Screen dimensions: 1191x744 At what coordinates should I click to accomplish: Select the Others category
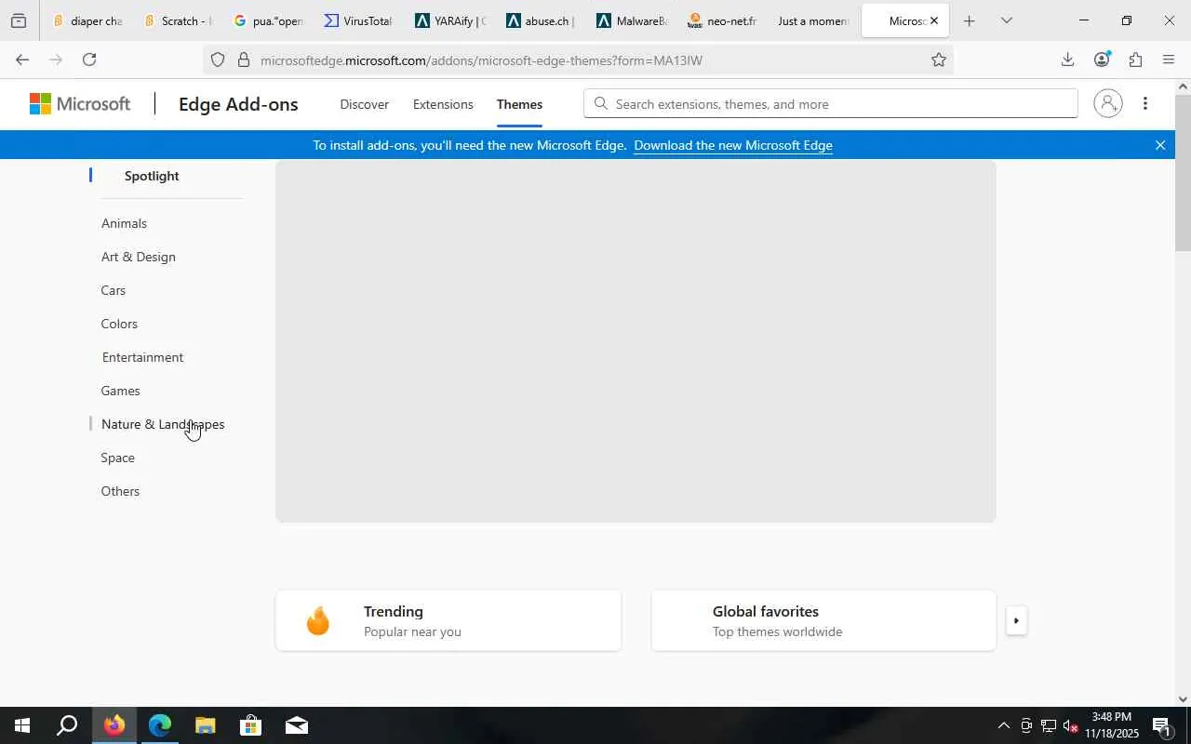120,491
